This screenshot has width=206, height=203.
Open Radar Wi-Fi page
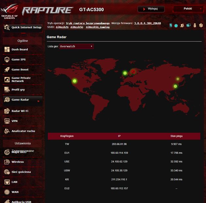click(x=22, y=111)
